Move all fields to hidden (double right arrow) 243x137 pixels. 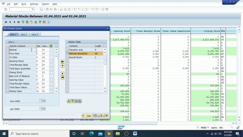tap(62, 62)
